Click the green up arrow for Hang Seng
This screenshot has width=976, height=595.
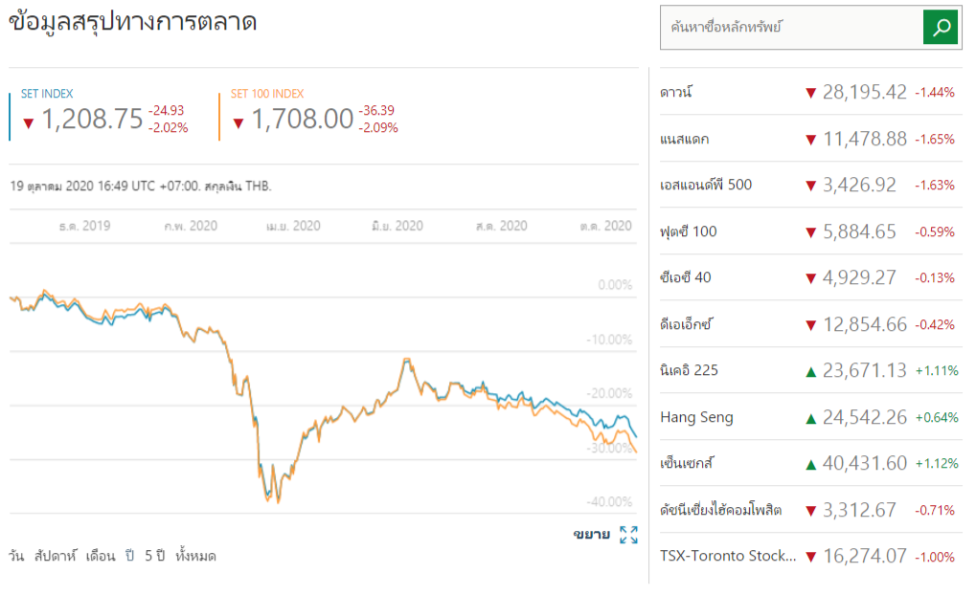pyautogui.click(x=810, y=417)
